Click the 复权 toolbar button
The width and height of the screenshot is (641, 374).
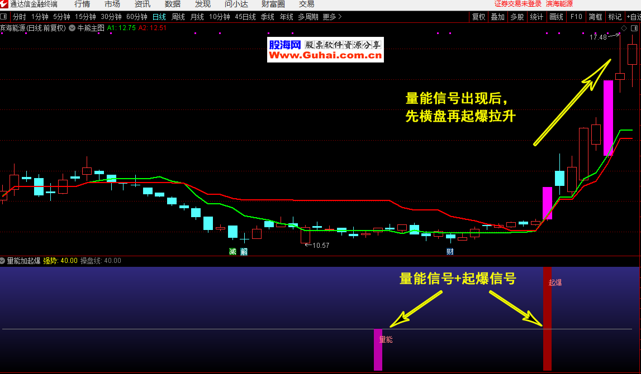click(479, 17)
